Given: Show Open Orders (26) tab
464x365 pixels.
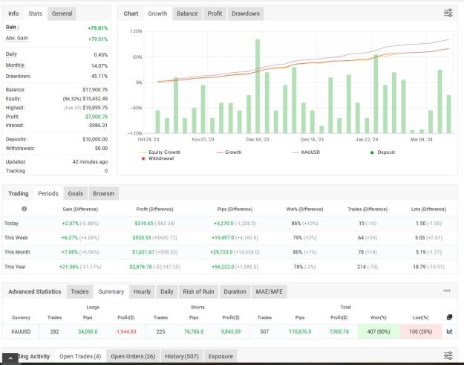Looking at the screenshot, I should coord(133,356).
